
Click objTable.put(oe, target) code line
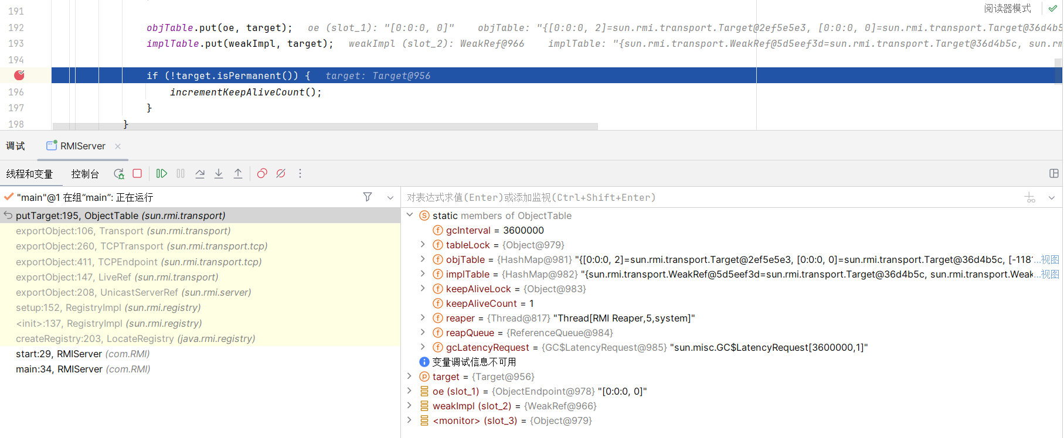tap(219, 28)
